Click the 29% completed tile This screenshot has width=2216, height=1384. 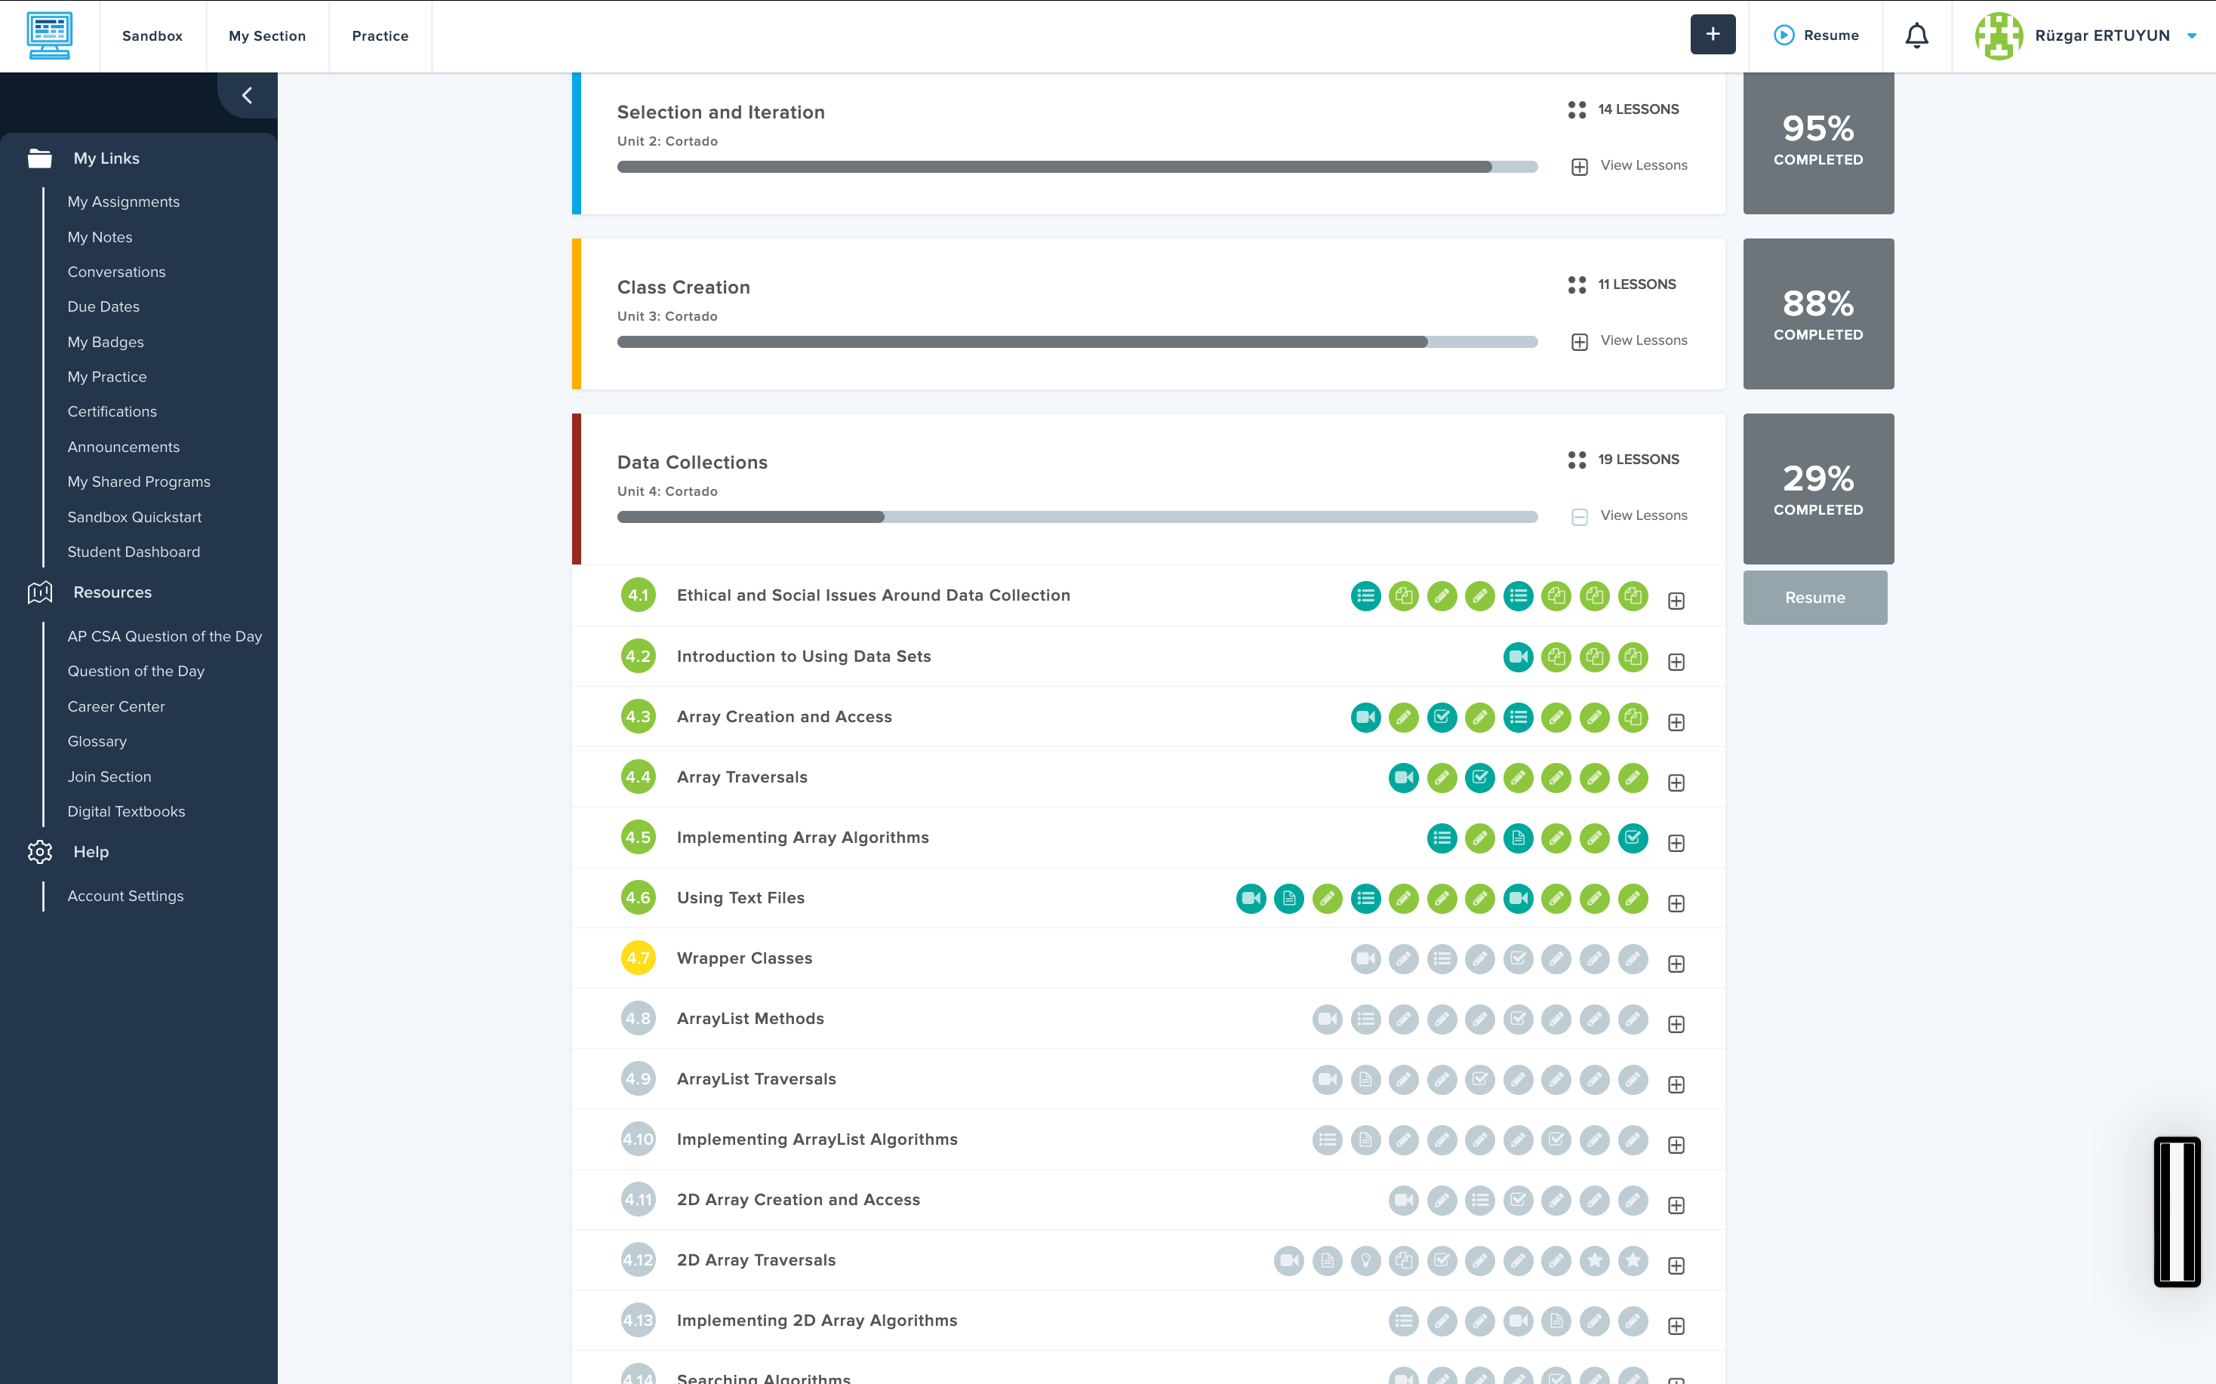click(x=1817, y=489)
